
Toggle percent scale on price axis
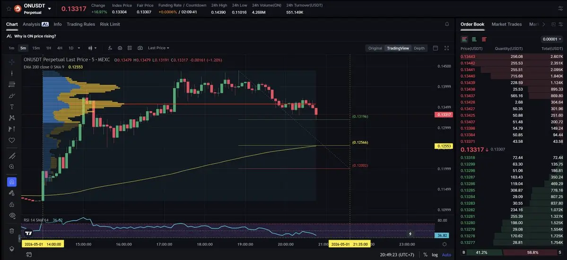pos(425,255)
